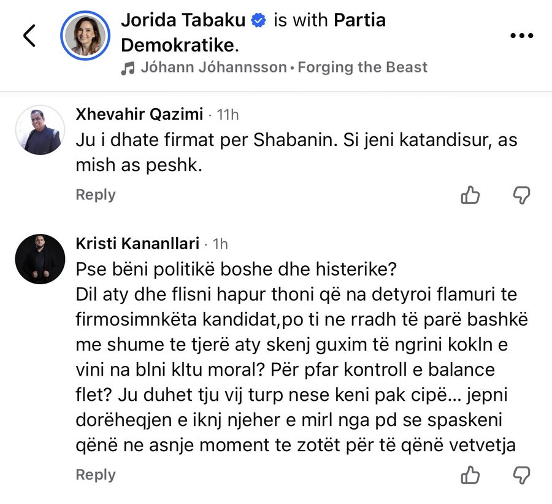Dislike Xhevahir Qazimi's comment with thumbs down
This screenshot has width=552, height=504.
click(521, 195)
